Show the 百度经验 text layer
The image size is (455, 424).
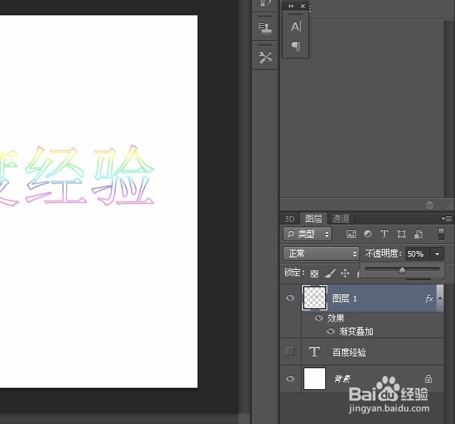pos(290,351)
